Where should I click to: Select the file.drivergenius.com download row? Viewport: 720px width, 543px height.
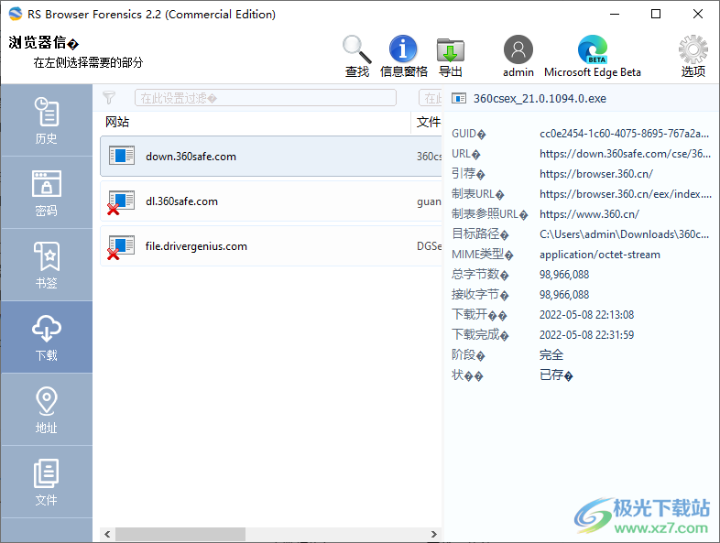[x=271, y=246]
